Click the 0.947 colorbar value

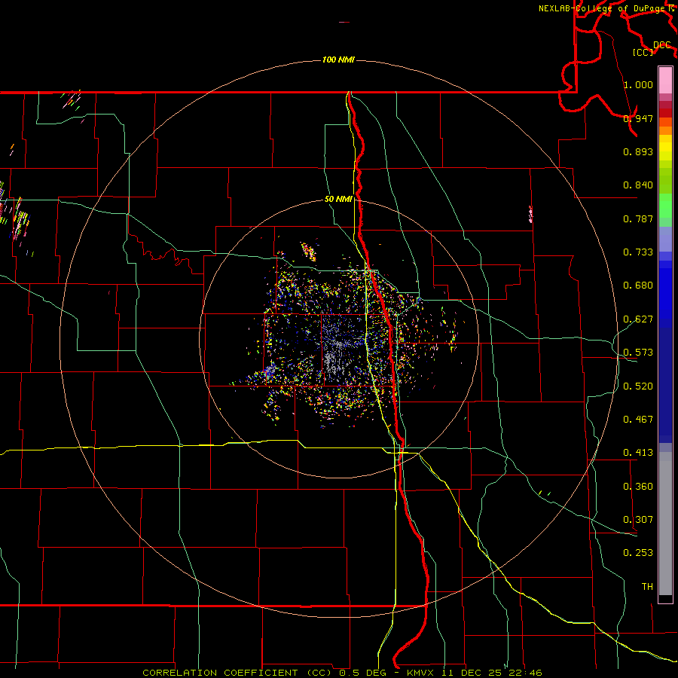point(638,118)
